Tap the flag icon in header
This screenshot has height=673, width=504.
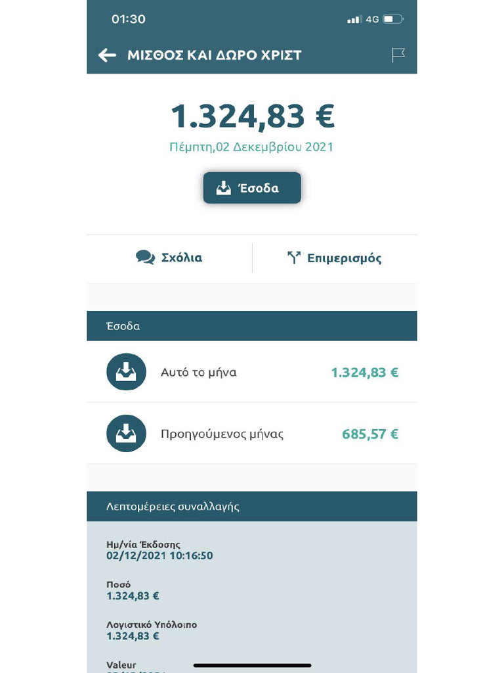pyautogui.click(x=398, y=55)
